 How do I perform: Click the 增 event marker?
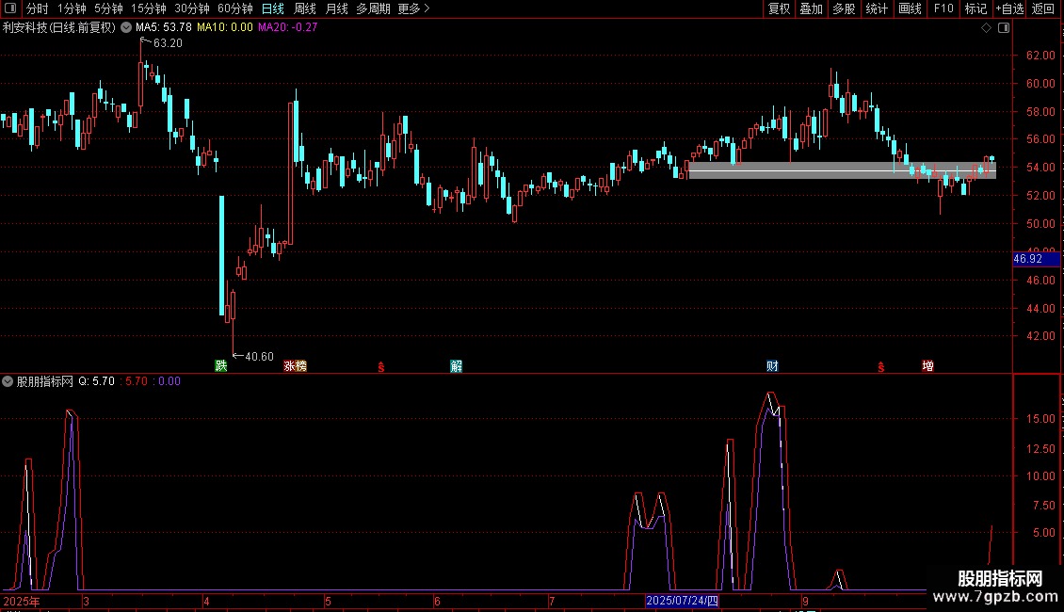[927, 365]
